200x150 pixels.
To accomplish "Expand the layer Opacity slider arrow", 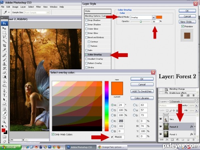I will pyautogui.click(x=197, y=105).
